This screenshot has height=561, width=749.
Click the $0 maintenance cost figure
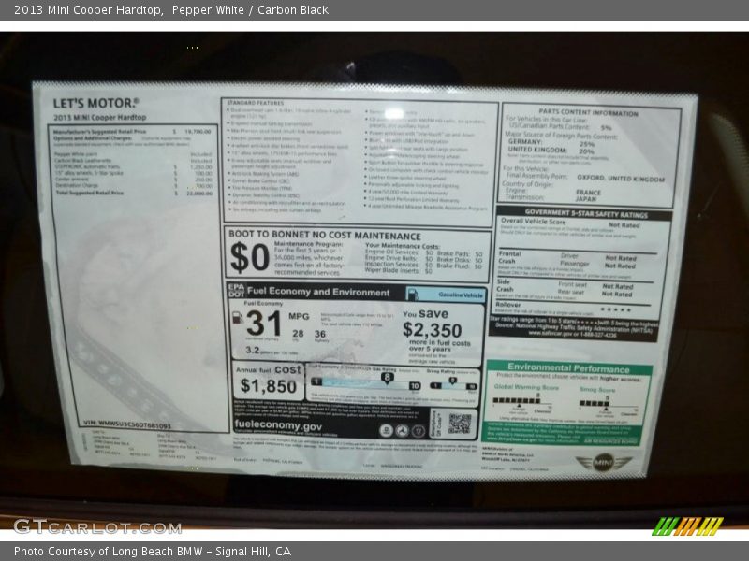click(x=249, y=257)
